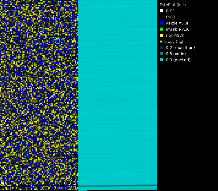Click the green invisible ASCII swatch
This screenshot has width=218, height=191.
[x=161, y=29]
